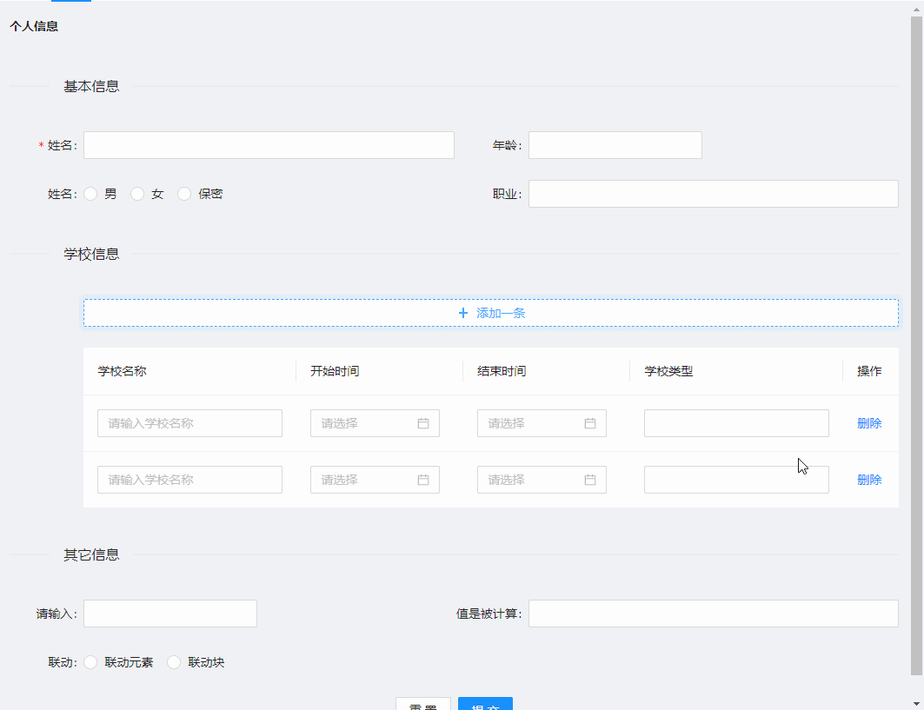Select the 男 radio button
This screenshot has height=710, width=924.
[x=90, y=194]
